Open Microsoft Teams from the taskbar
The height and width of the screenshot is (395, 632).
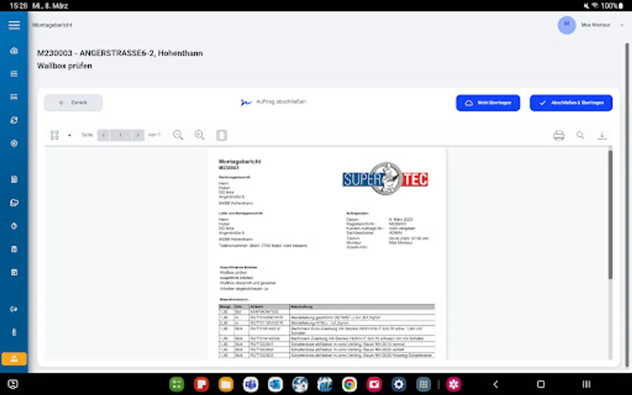pyautogui.click(x=251, y=384)
